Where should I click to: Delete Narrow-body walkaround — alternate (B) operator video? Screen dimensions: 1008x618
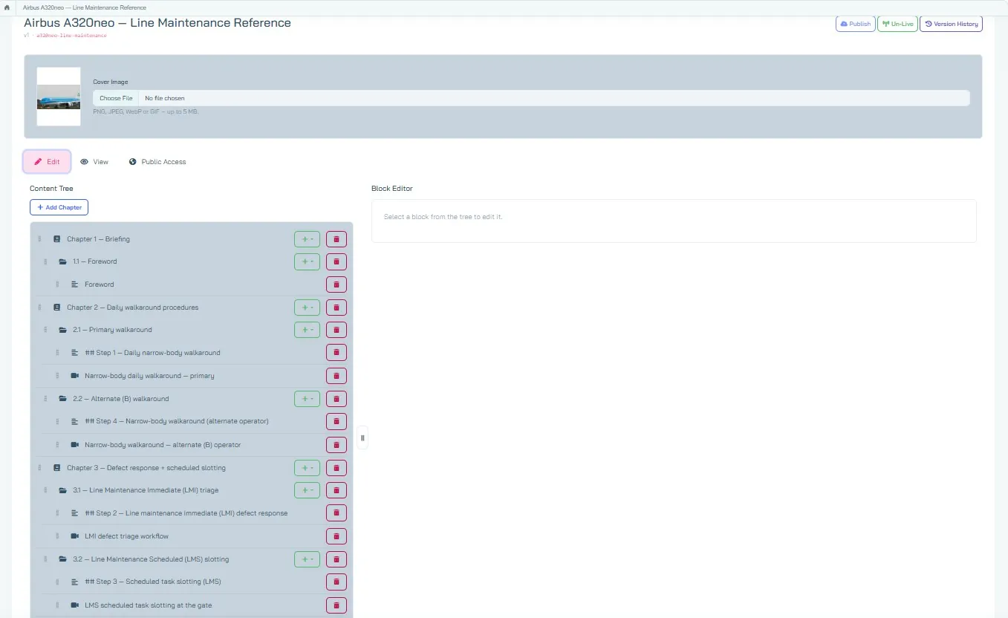pos(336,445)
